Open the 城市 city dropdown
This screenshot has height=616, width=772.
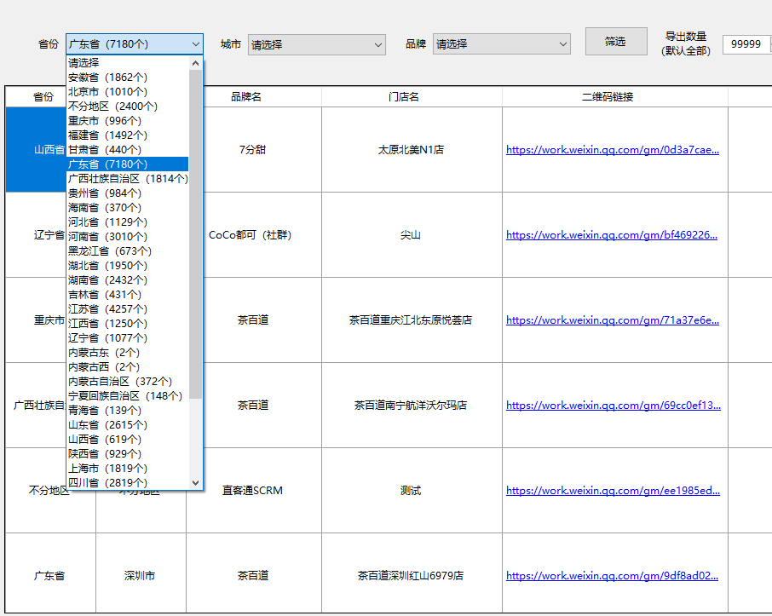click(x=316, y=44)
